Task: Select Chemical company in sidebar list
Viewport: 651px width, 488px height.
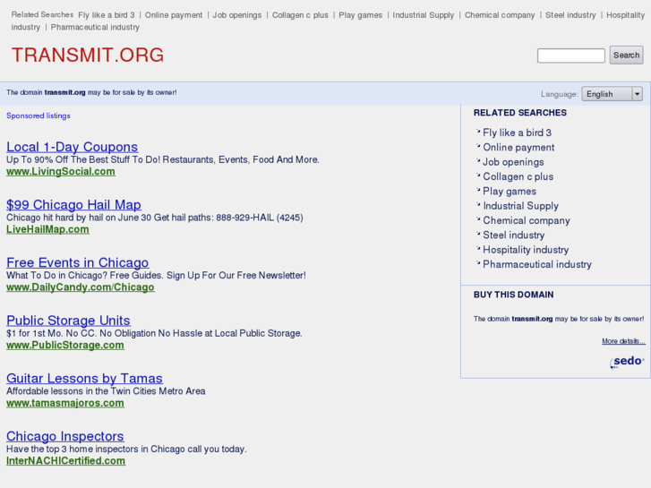Action: pos(527,220)
